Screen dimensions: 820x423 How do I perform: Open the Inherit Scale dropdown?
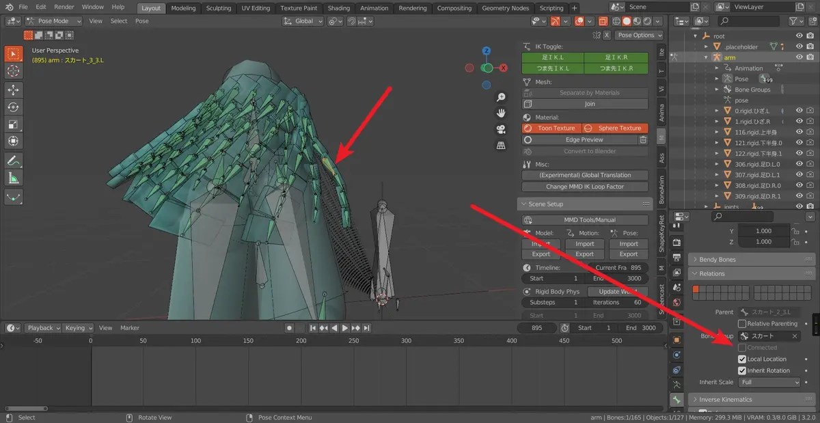point(769,382)
